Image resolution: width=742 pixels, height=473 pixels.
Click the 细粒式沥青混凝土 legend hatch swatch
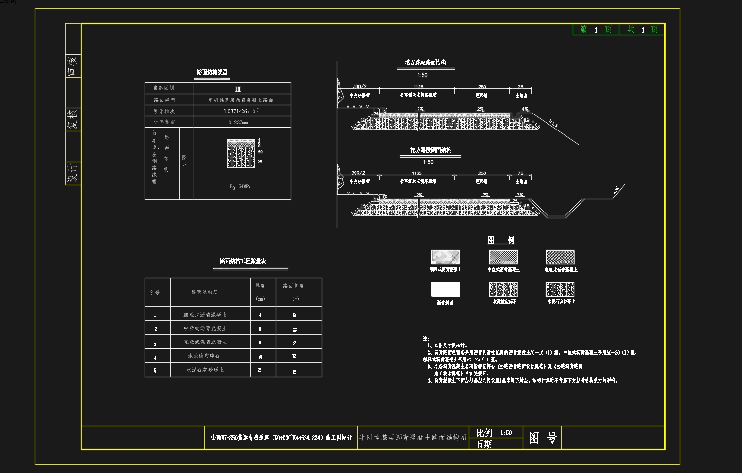445,257
